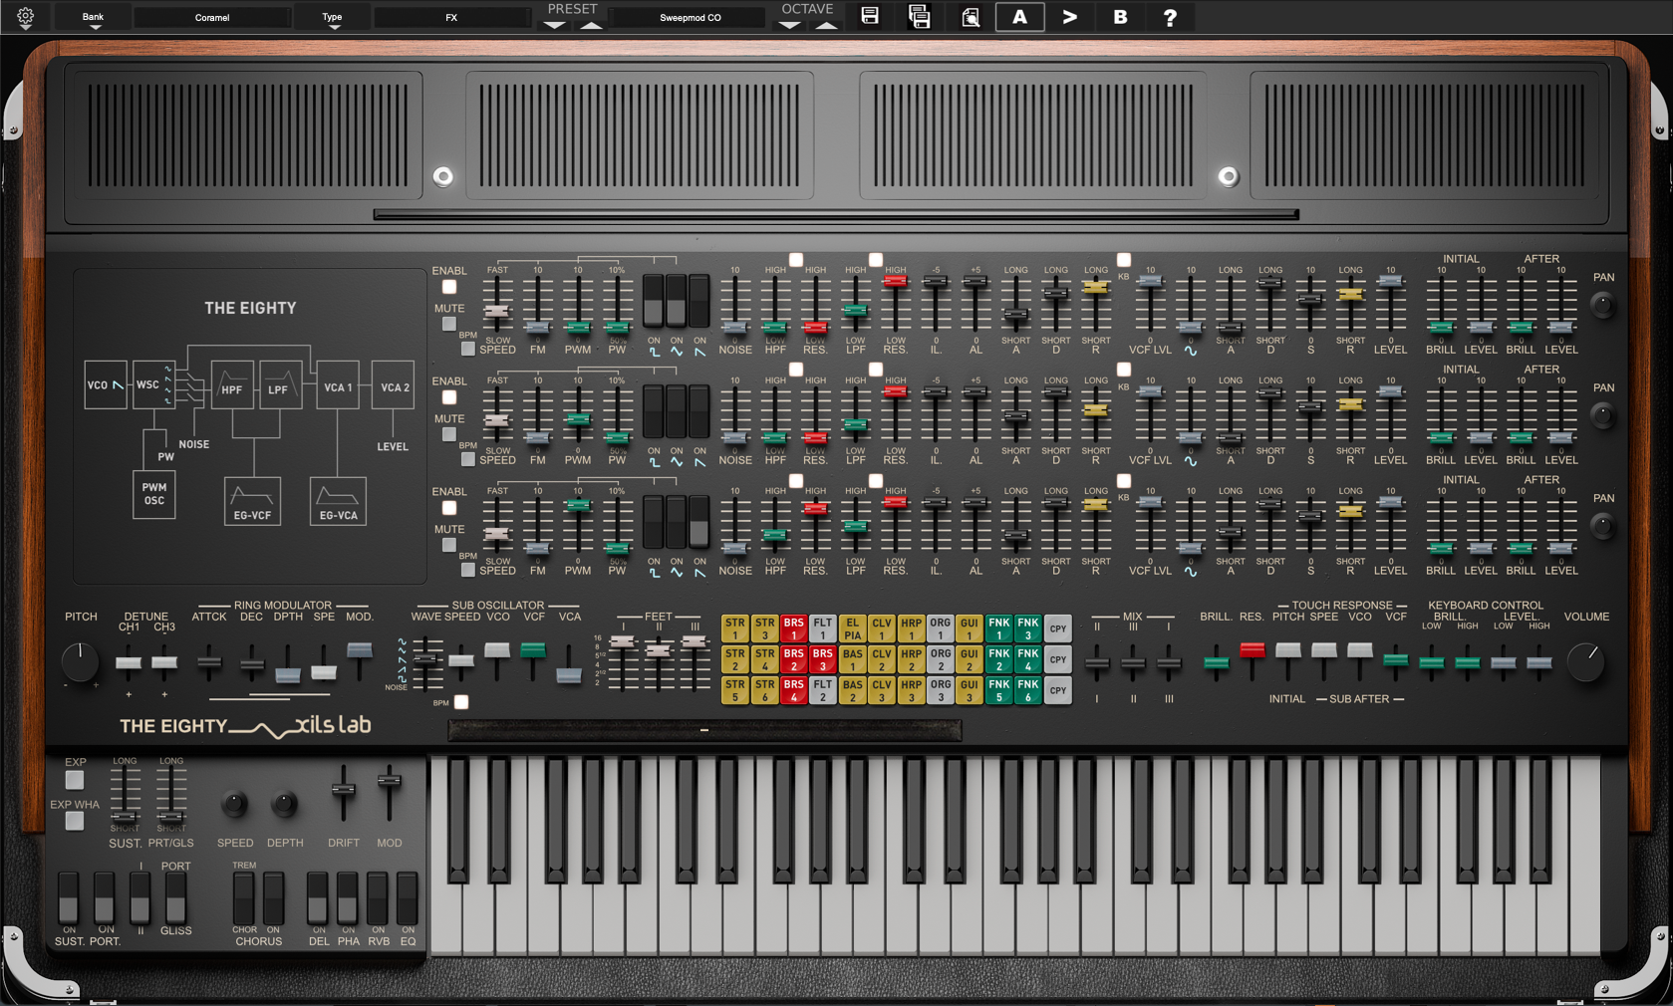1673x1006 pixels.
Task: Open the settings gear menu
Action: coord(26,17)
